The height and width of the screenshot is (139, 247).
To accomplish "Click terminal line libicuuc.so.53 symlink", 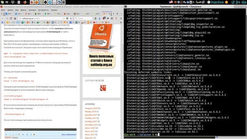I will click(x=162, y=132).
